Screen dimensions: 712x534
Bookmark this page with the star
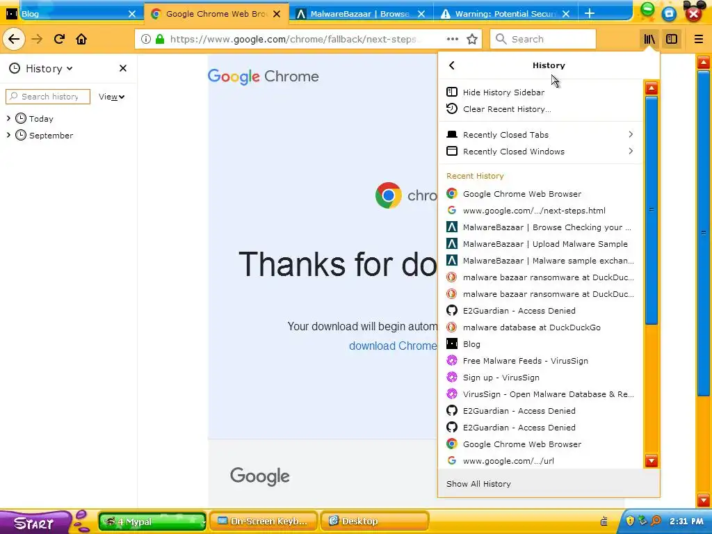click(472, 39)
